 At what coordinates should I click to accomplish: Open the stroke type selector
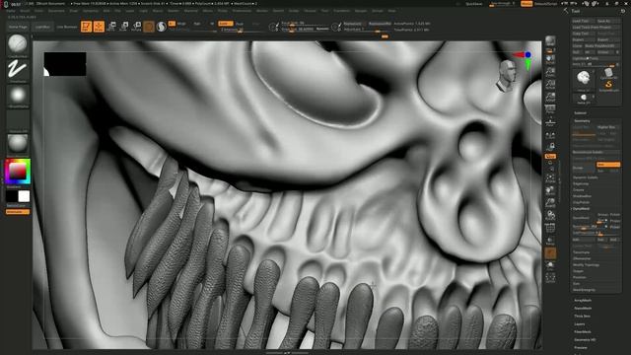pos(18,70)
